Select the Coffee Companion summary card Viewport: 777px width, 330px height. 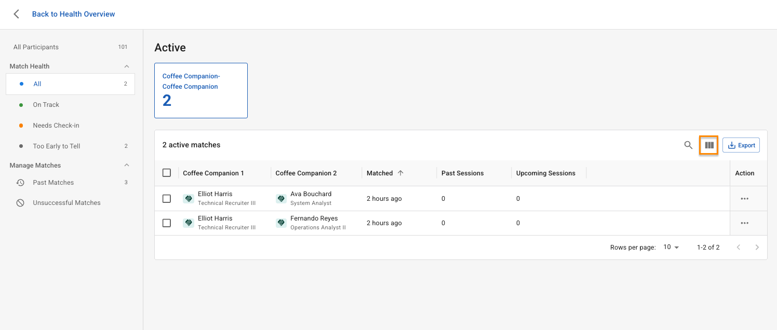pos(201,91)
